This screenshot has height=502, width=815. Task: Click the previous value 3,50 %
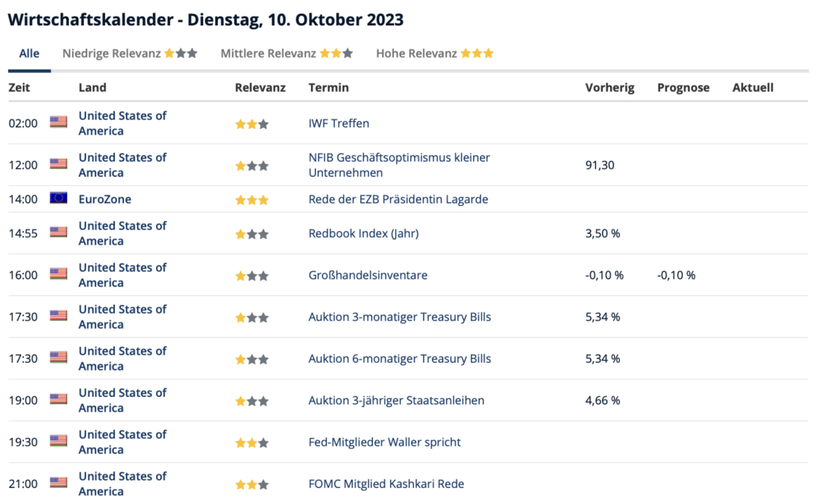pos(603,234)
